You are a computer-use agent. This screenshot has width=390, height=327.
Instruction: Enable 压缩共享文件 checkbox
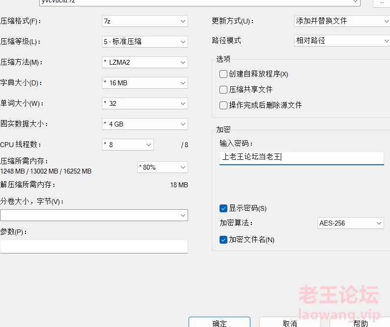223,90
